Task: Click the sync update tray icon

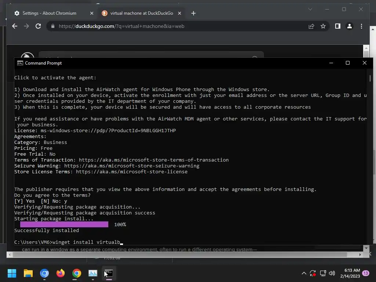Action: click(x=313, y=273)
